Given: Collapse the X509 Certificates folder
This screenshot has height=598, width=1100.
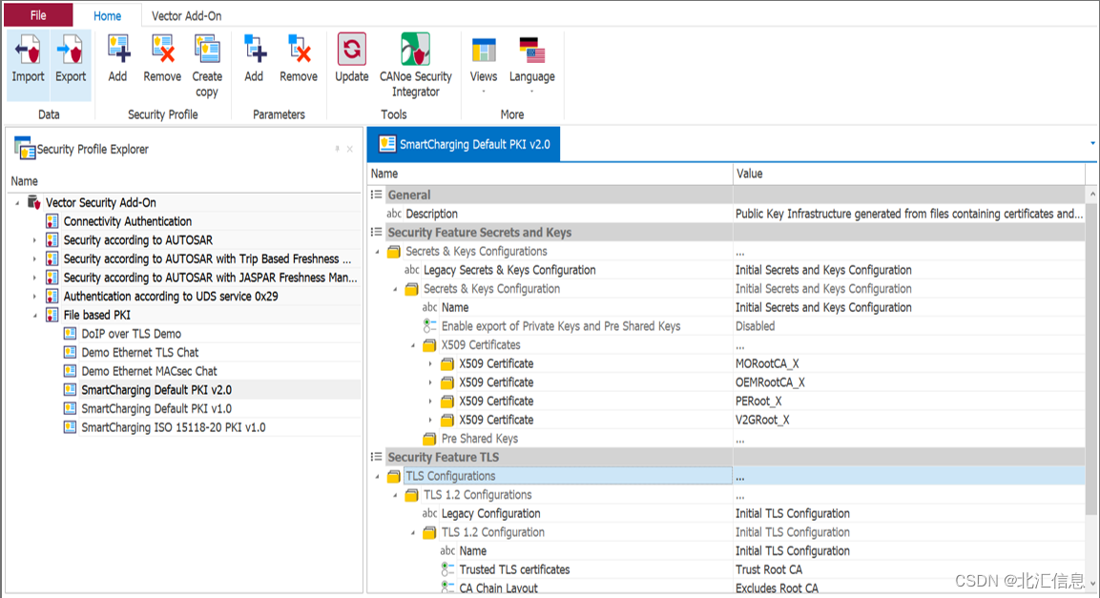Looking at the screenshot, I should [x=412, y=345].
